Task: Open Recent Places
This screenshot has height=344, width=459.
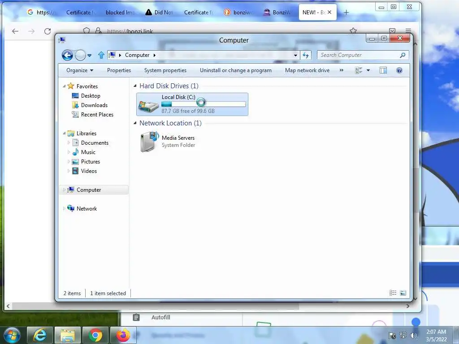Action: [x=97, y=114]
